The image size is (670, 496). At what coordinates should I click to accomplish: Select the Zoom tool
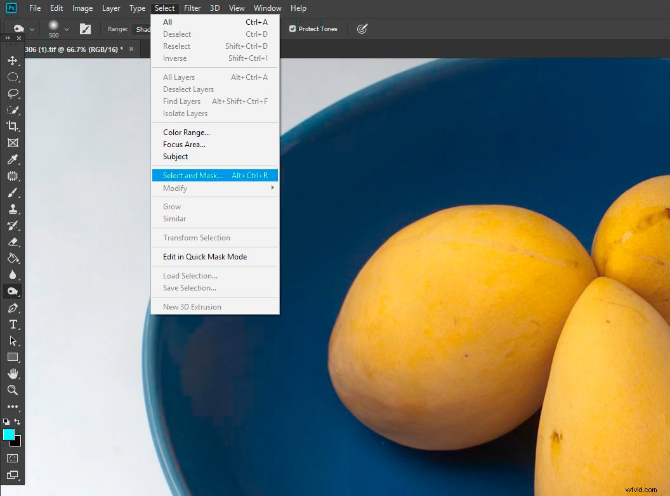(13, 390)
